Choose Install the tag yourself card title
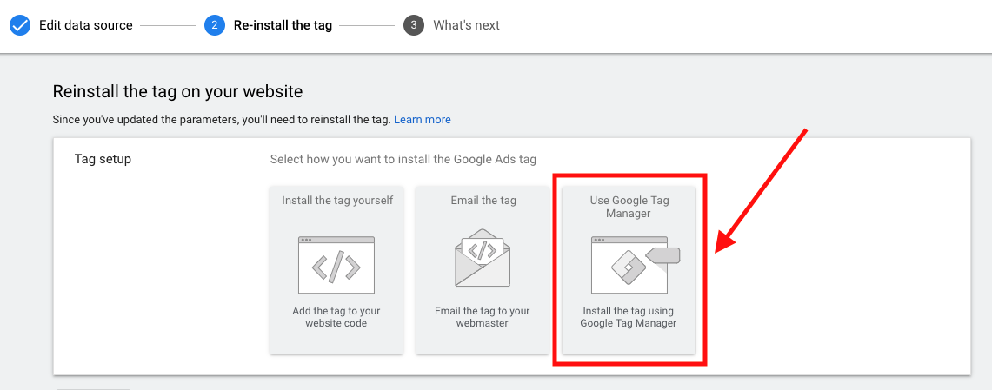992x390 pixels. [337, 201]
